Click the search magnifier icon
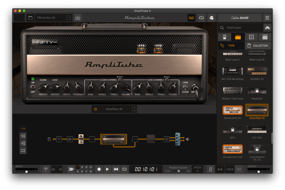 click(222, 28)
